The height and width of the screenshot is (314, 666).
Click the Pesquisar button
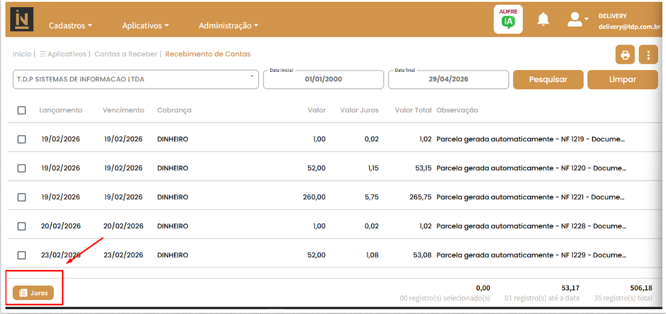point(548,79)
